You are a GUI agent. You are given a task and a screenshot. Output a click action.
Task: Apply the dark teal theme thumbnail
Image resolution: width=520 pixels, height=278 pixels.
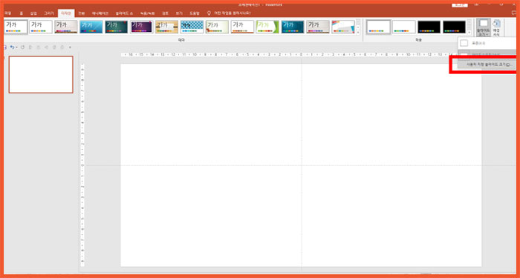pyautogui.click(x=117, y=27)
